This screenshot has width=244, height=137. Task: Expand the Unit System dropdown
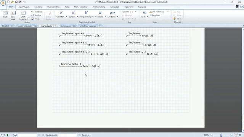coord(168,12)
